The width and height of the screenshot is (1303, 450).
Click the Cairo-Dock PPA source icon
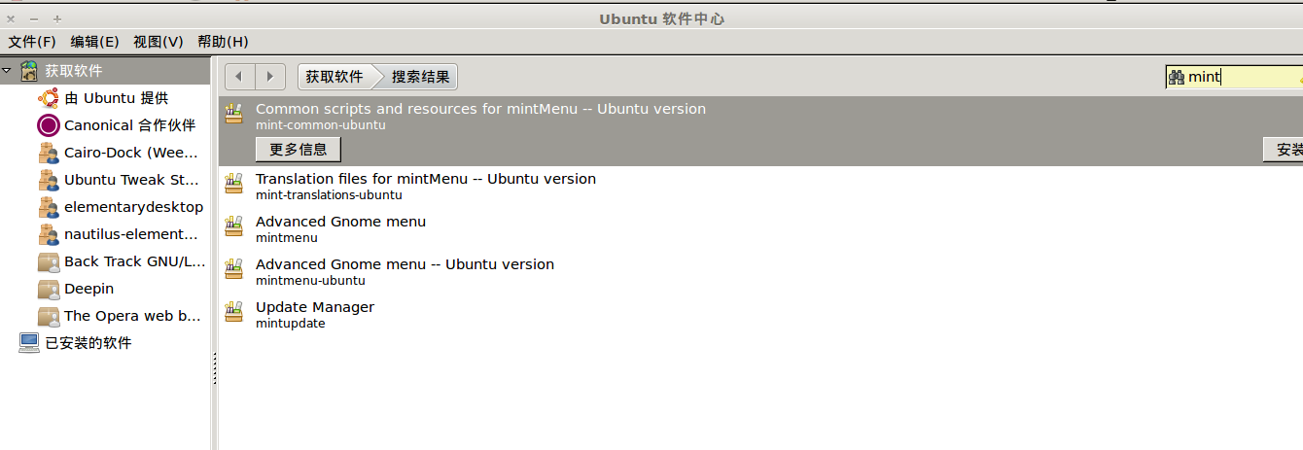pyautogui.click(x=48, y=153)
